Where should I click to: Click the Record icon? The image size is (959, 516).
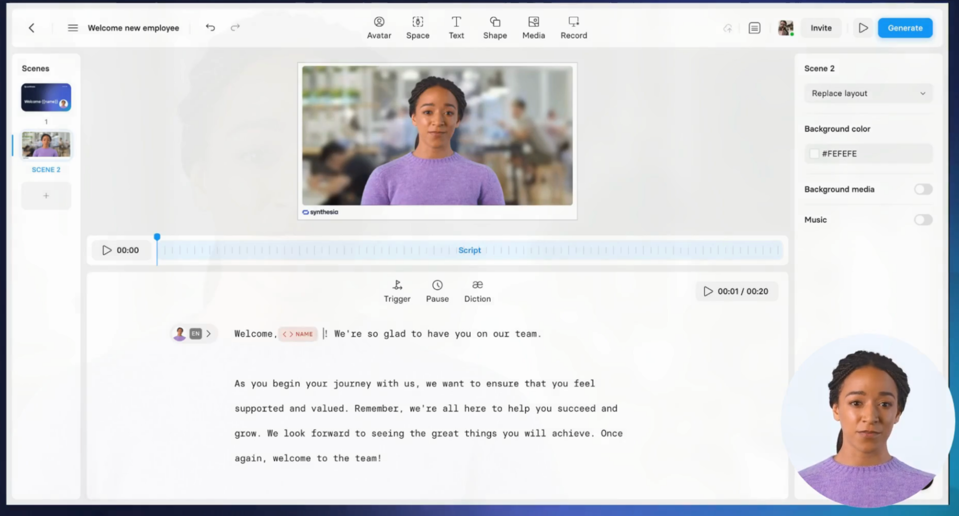[x=573, y=22]
